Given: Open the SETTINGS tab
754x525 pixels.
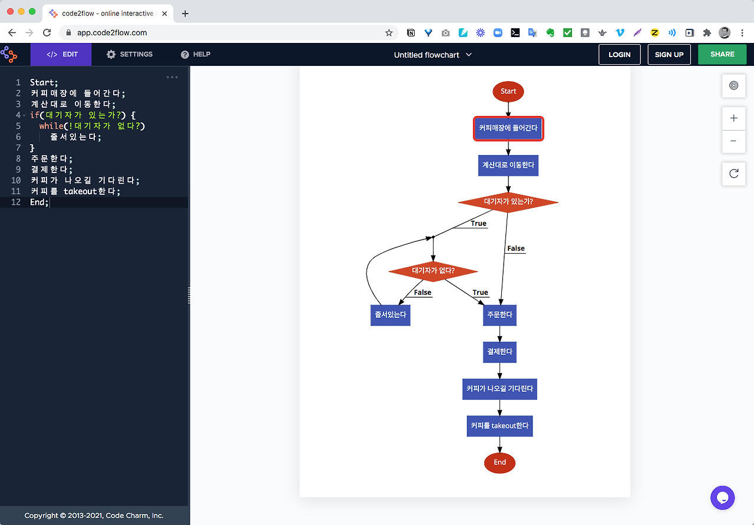Looking at the screenshot, I should click(x=130, y=54).
